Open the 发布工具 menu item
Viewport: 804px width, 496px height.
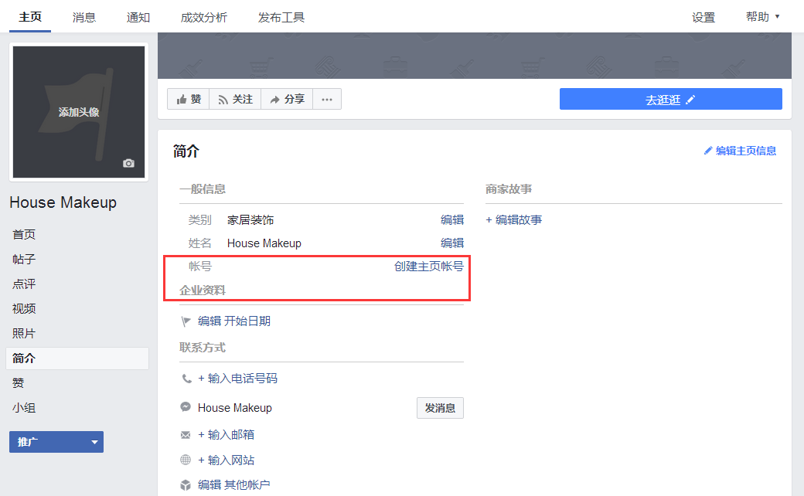[x=281, y=17]
